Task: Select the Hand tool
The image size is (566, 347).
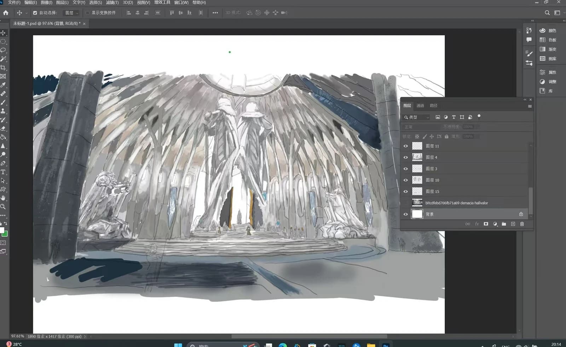Action: 3,198
